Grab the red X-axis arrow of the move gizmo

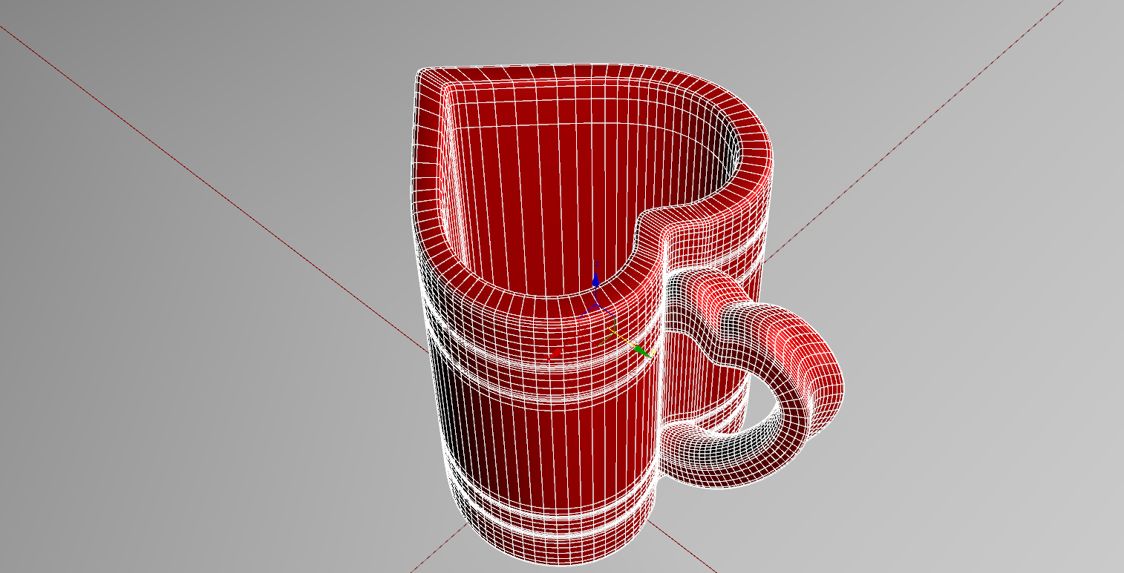coord(553,356)
